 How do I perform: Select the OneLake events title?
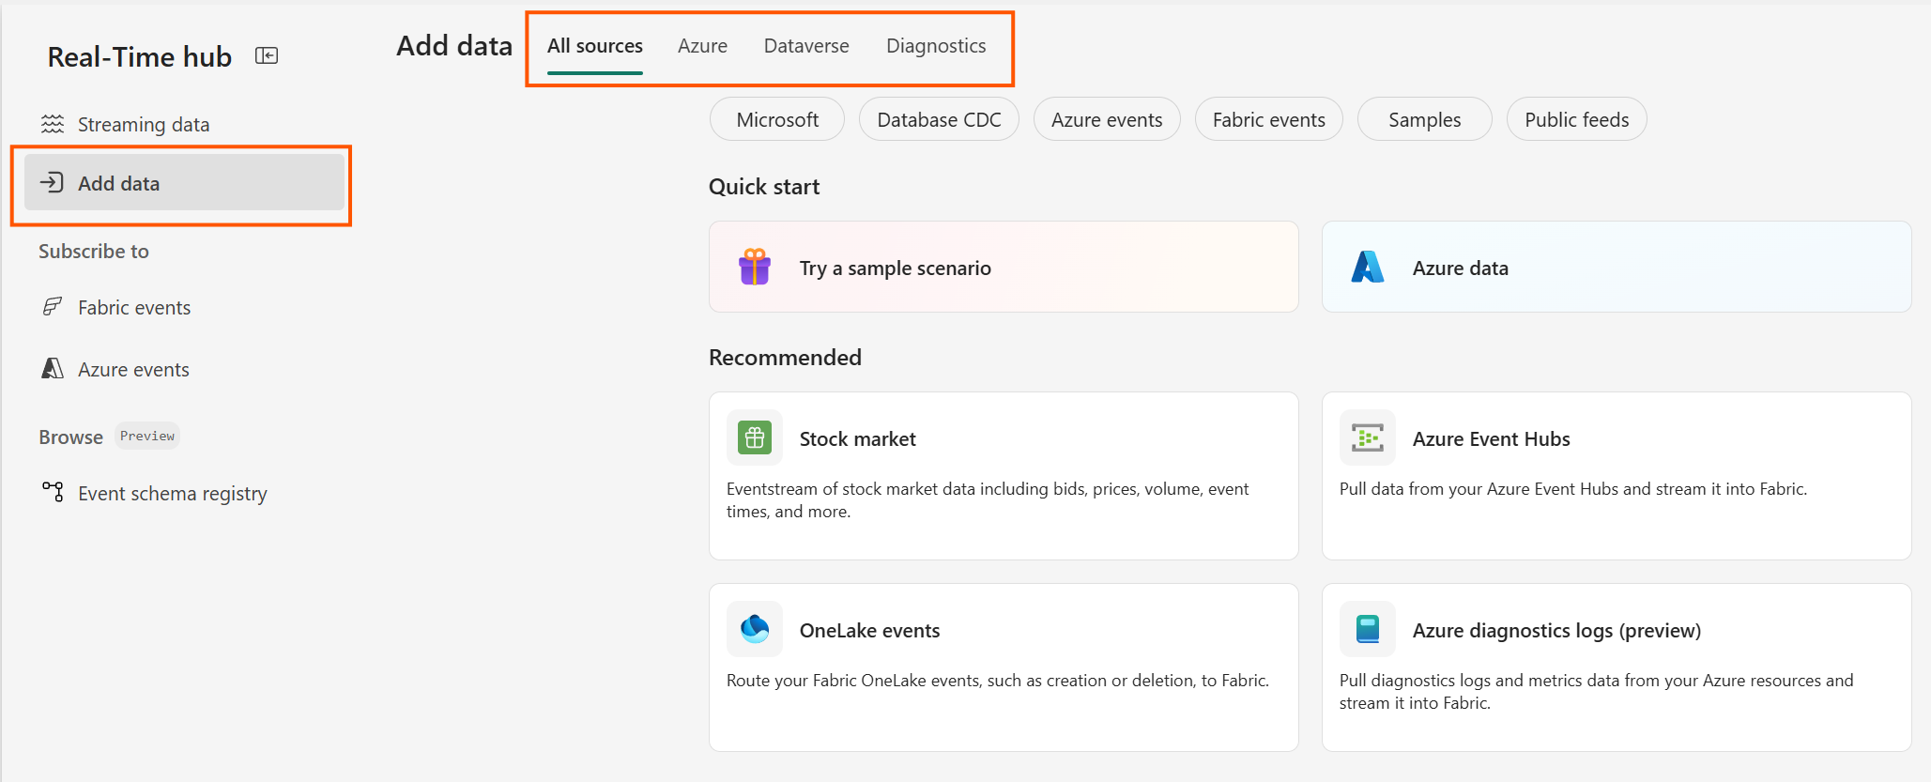tap(869, 630)
